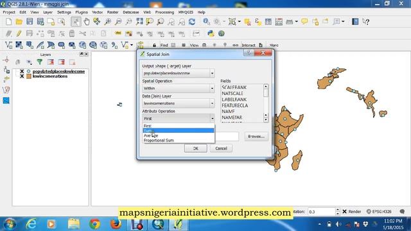This screenshot has width=411, height=231.
Task: Collapse the Attribute Operation dropdown arrow
Action: [x=212, y=119]
